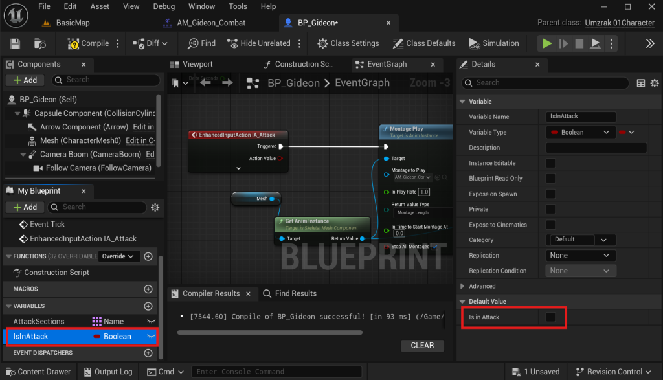Screen dimensions: 663x380
Task: Open the Replication dropdown
Action: point(580,256)
